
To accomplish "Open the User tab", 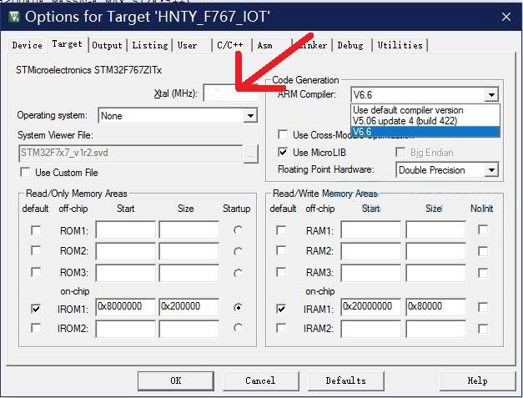I will coord(187,45).
